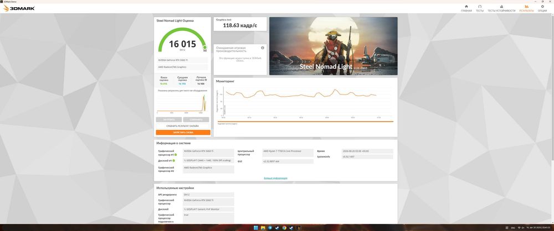Click the date and time value field
Image resolution: width=554 pixels, height=231 pixels.
(x=367, y=151)
